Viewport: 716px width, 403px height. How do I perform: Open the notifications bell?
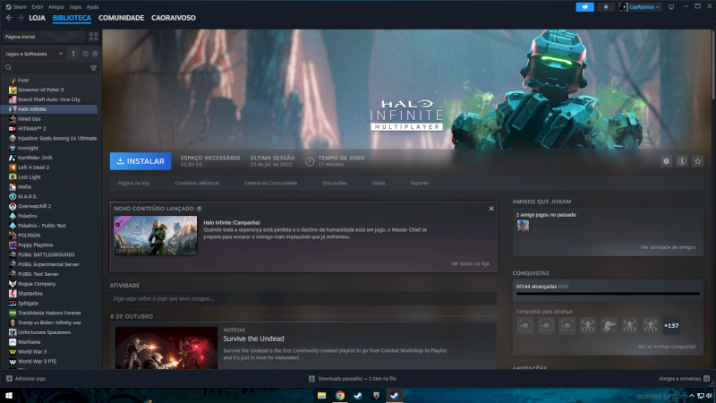pos(605,6)
